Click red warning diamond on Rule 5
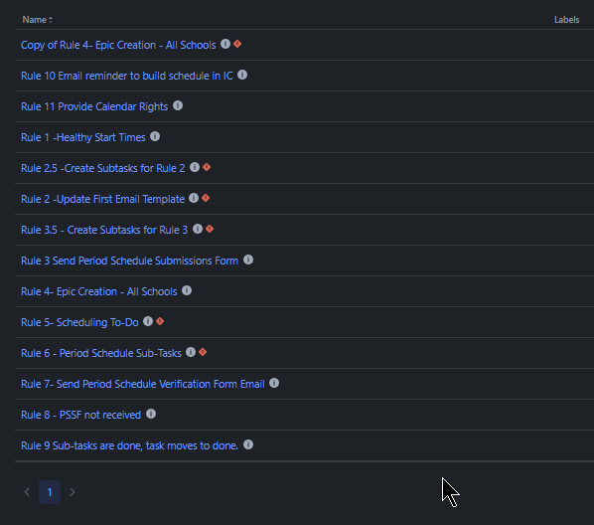 pyautogui.click(x=160, y=321)
